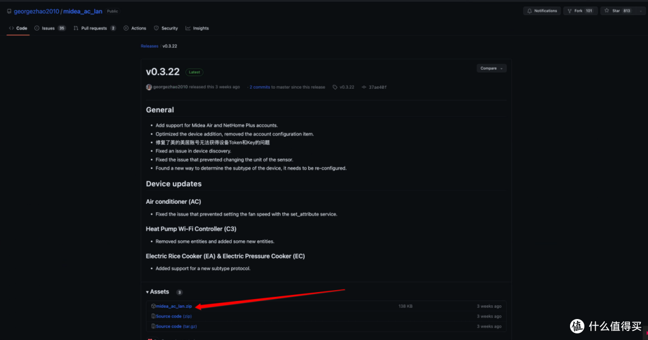
Task: Click the commit icon beside 37ae40f
Action: (x=364, y=87)
